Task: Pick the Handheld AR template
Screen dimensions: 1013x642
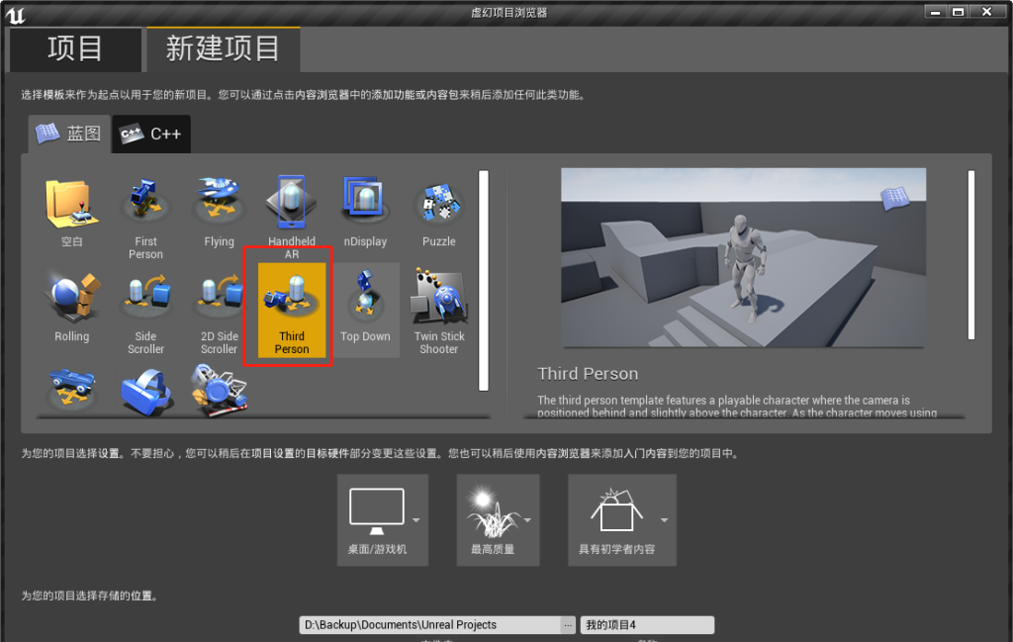Action: (292, 217)
